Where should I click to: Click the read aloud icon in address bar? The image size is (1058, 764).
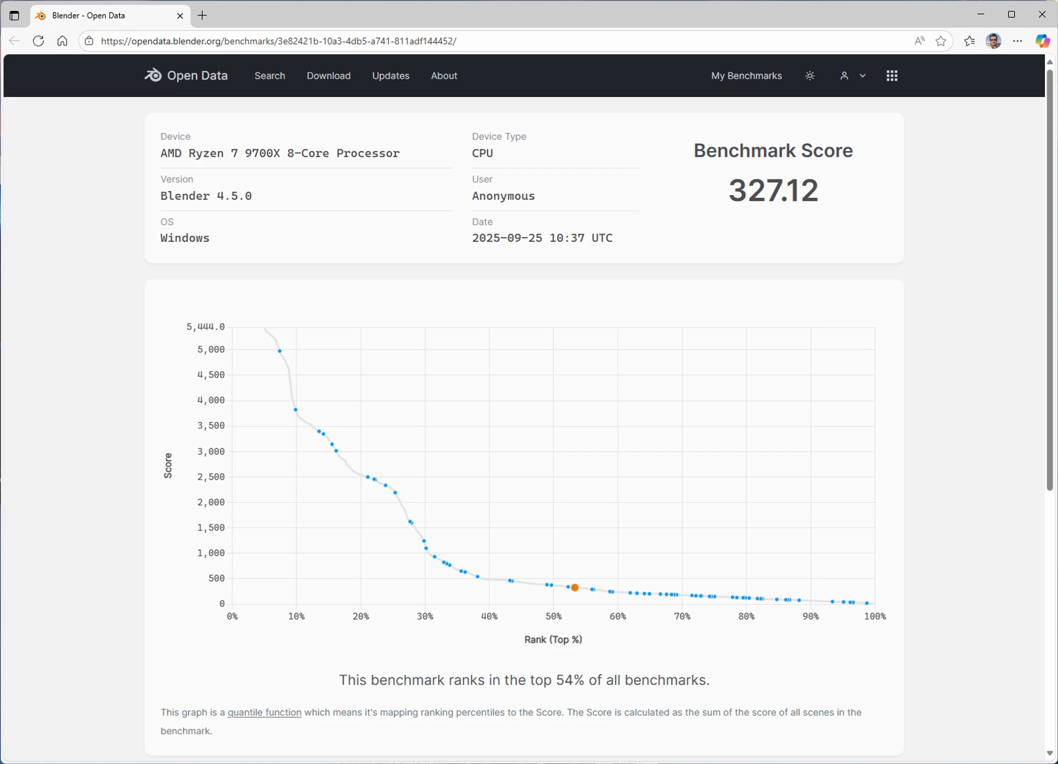pyautogui.click(x=919, y=41)
